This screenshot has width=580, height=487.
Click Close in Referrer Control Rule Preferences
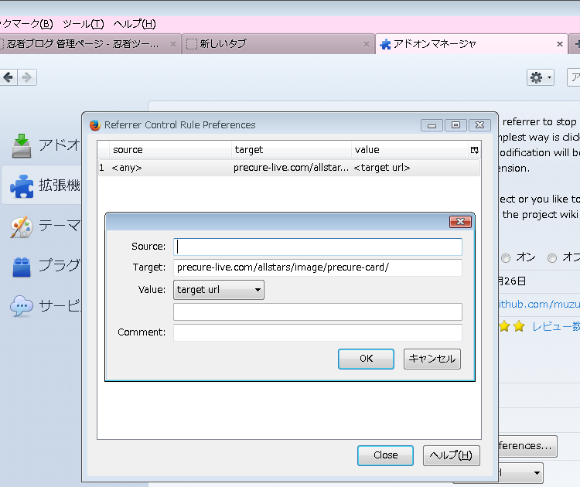pos(385,455)
